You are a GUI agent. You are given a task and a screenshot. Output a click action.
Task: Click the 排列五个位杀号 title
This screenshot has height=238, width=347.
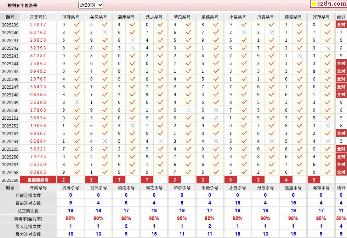point(22,6)
